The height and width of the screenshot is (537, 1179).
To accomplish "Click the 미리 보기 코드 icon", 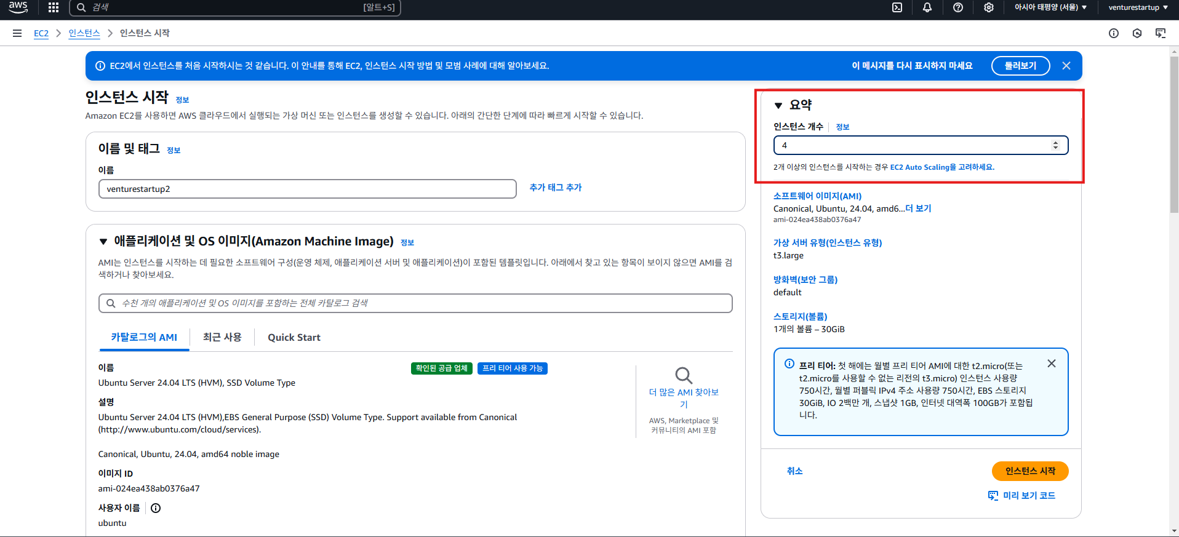I will [x=993, y=496].
